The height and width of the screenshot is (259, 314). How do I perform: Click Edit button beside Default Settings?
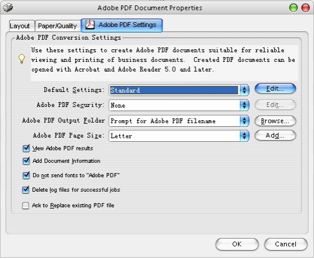(x=275, y=88)
